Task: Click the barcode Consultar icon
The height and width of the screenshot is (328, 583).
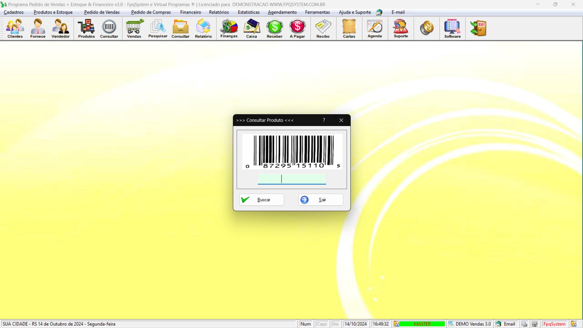Action: coord(109,29)
